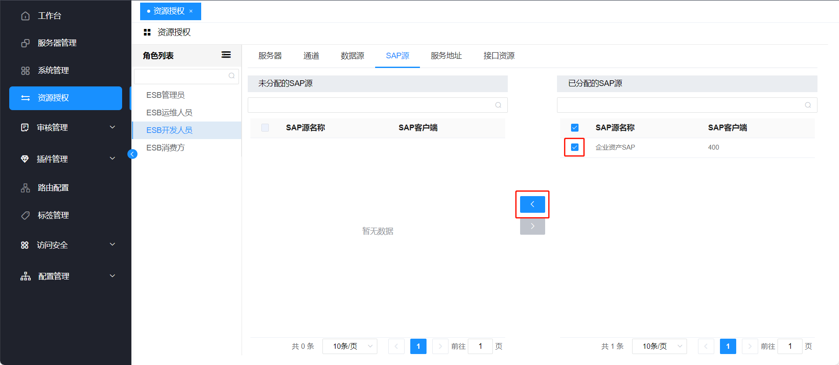
Task: Select the ESB开发人员 role
Action: click(x=187, y=130)
